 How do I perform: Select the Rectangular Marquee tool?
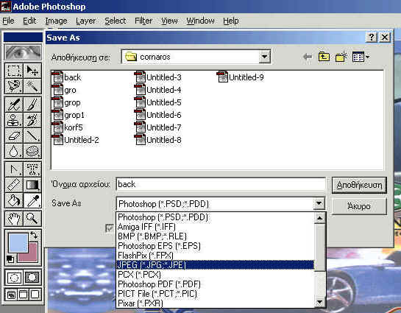pos(13,71)
